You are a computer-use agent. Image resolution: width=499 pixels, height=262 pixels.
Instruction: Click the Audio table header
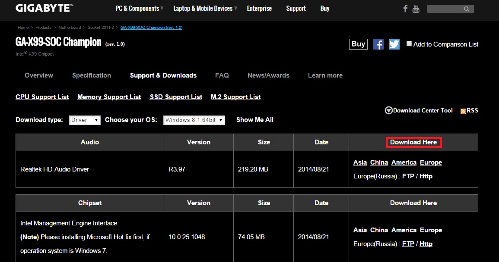click(90, 142)
